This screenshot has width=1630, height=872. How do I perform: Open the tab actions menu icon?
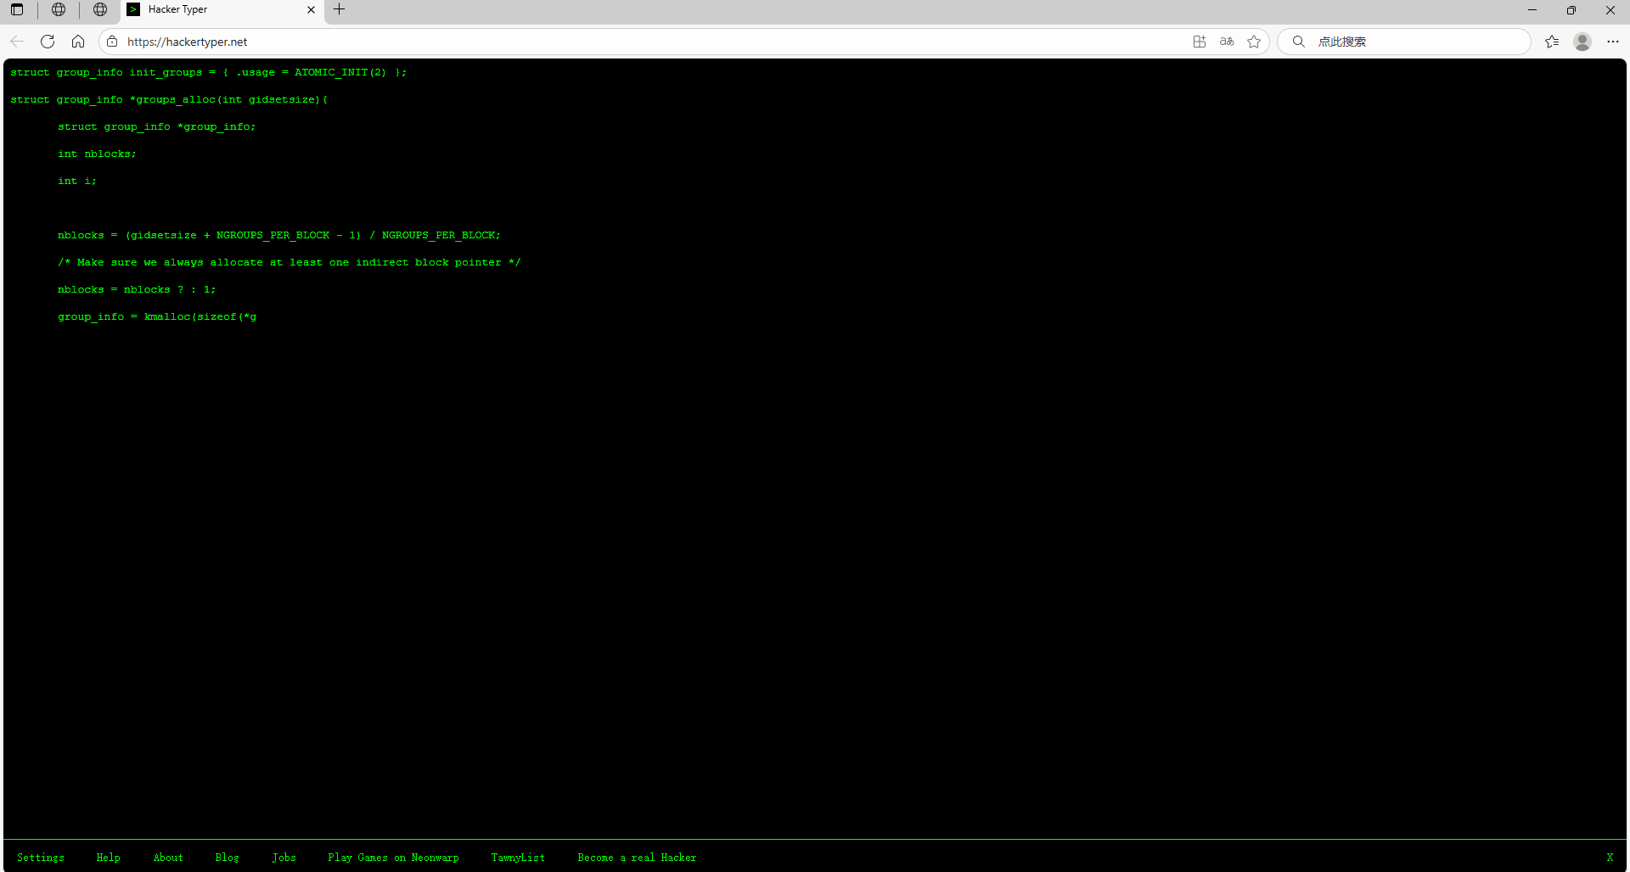pyautogui.click(x=17, y=9)
